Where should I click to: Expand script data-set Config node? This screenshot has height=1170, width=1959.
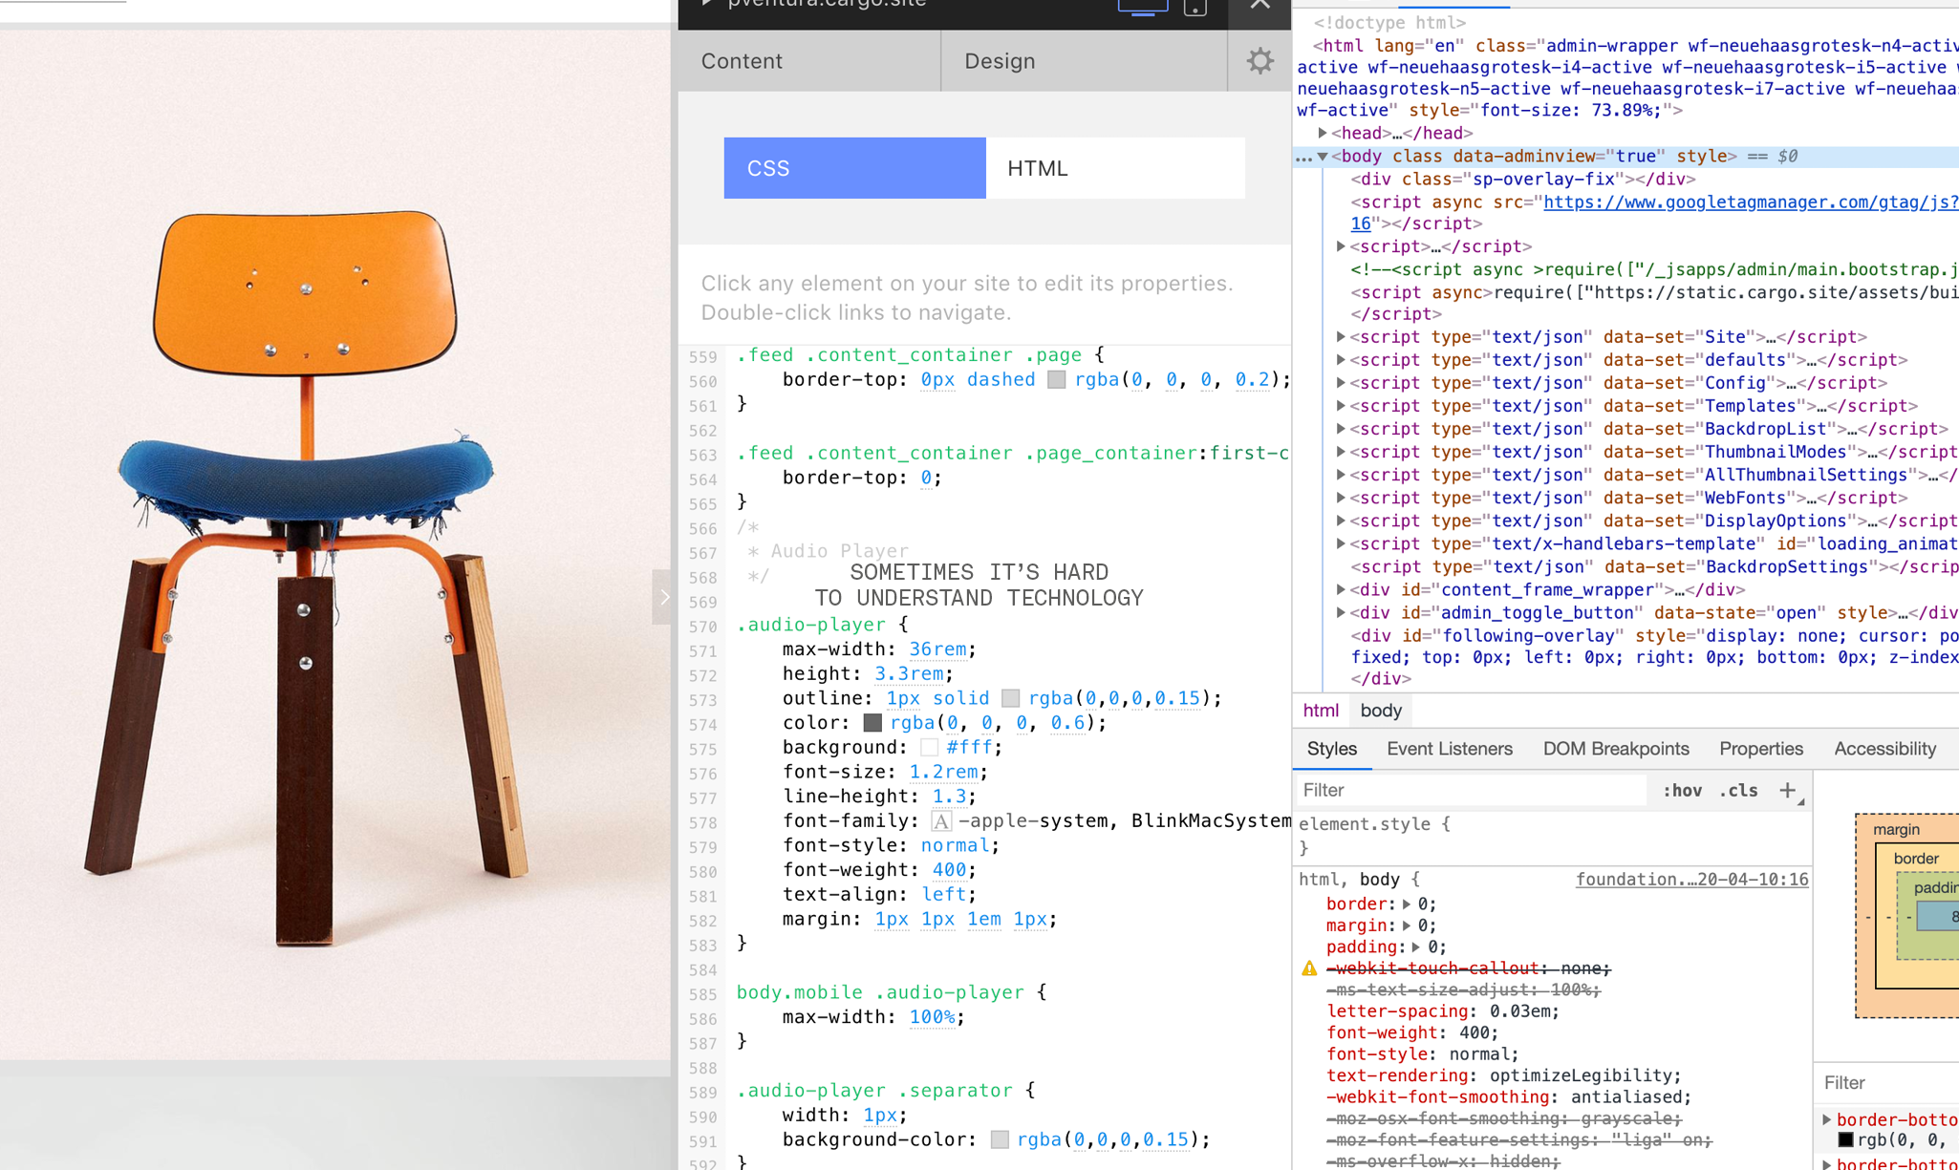[1342, 382]
